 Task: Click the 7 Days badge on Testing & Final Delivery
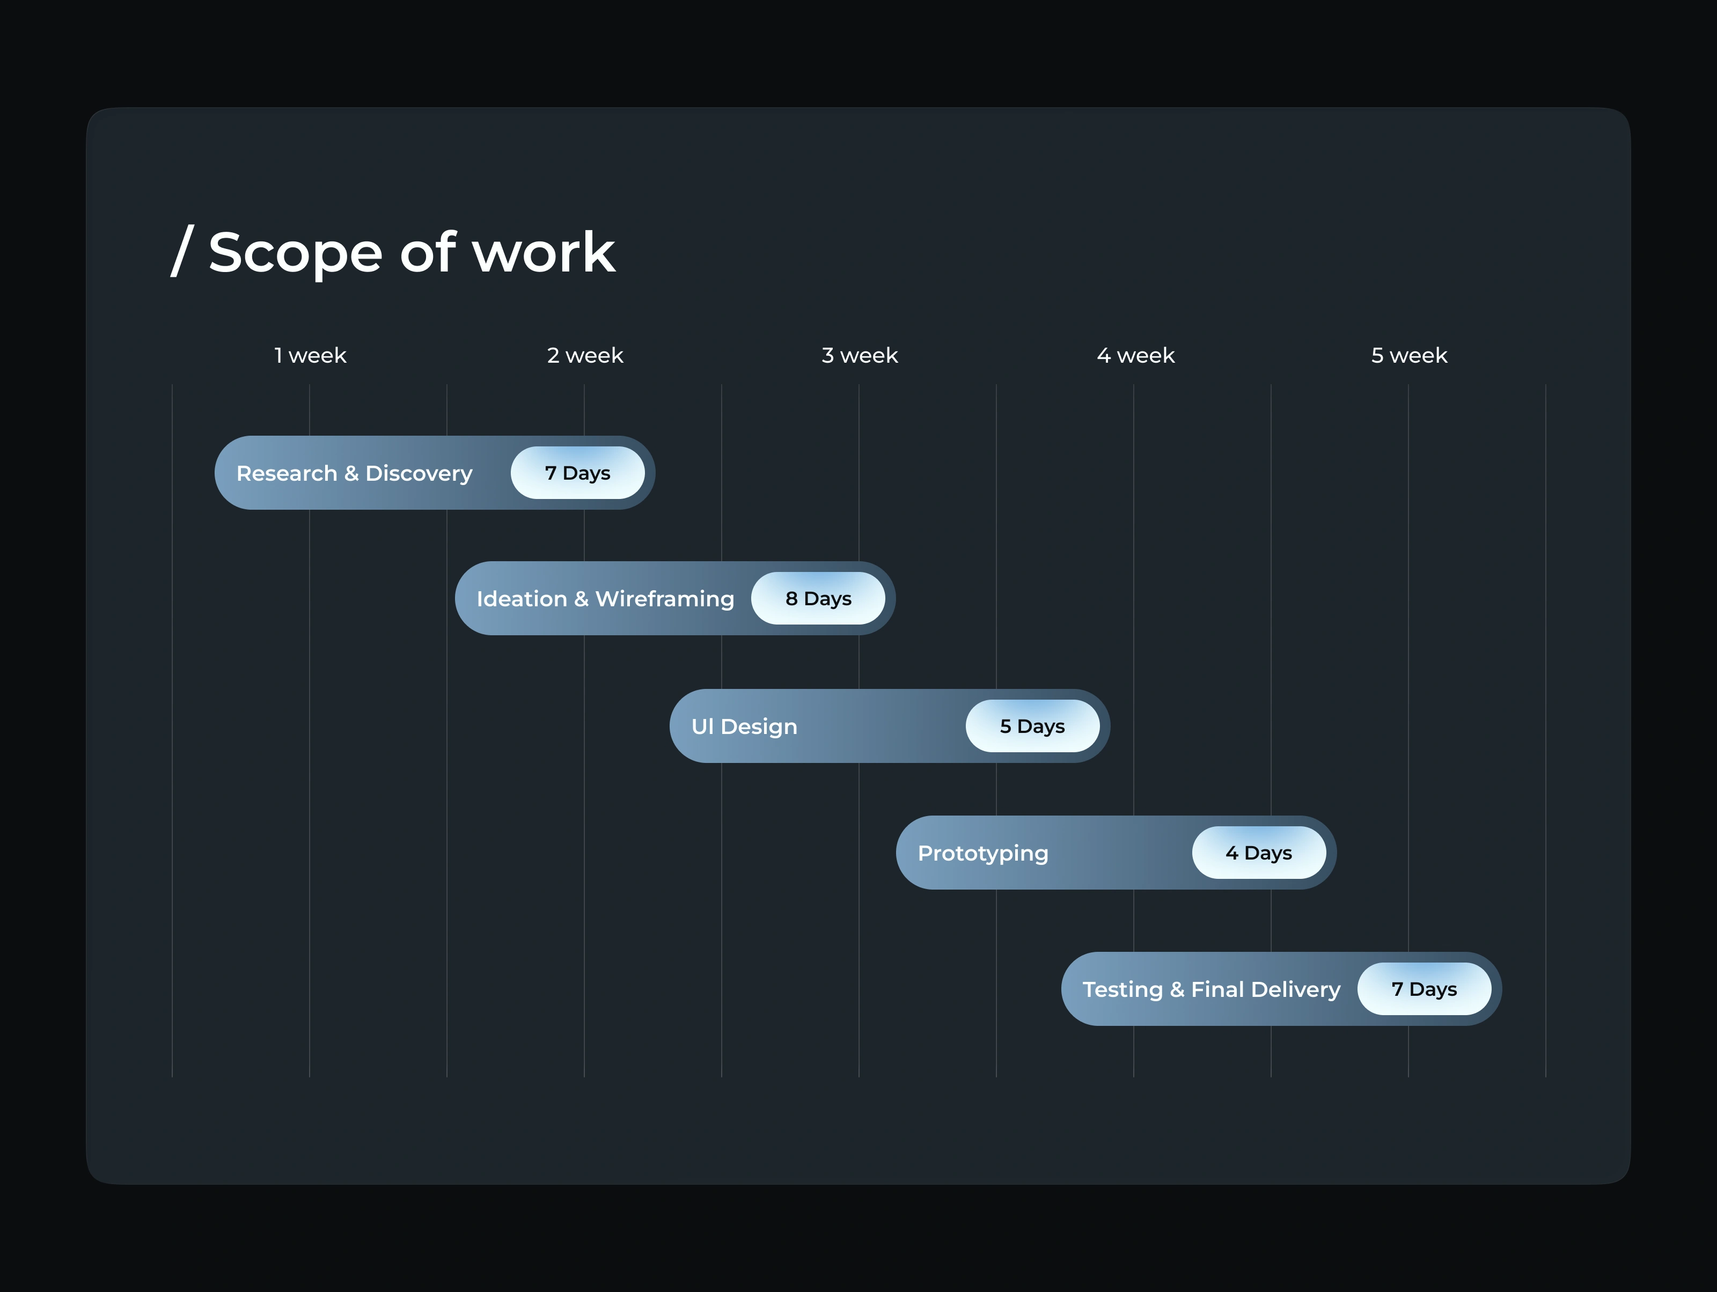tap(1425, 989)
